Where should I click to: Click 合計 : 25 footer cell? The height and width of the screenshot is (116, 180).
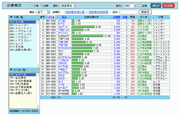point(56,97)
